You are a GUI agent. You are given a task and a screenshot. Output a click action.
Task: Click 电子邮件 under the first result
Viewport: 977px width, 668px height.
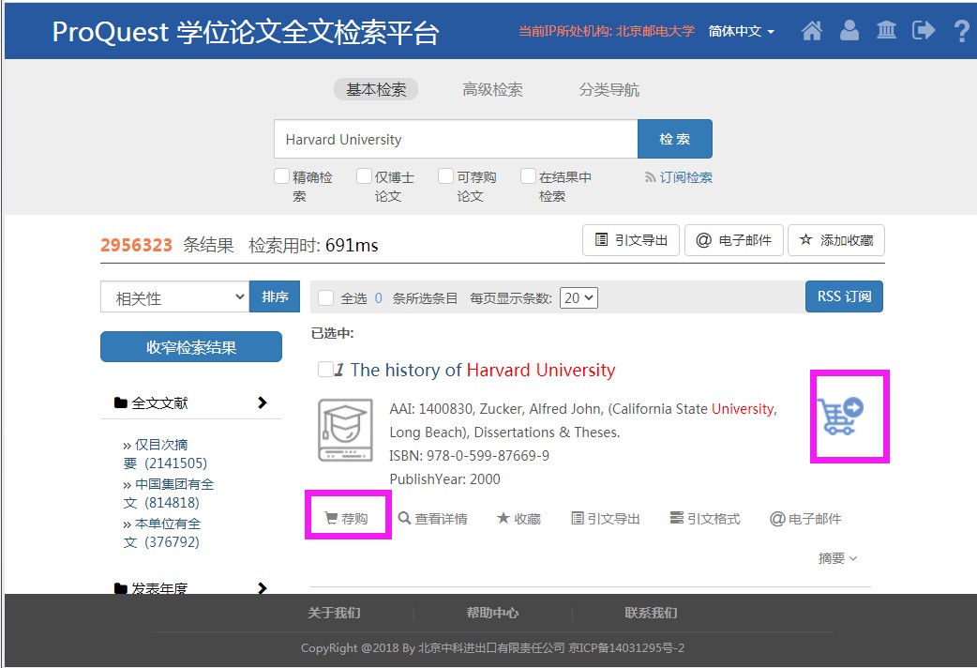tap(805, 518)
